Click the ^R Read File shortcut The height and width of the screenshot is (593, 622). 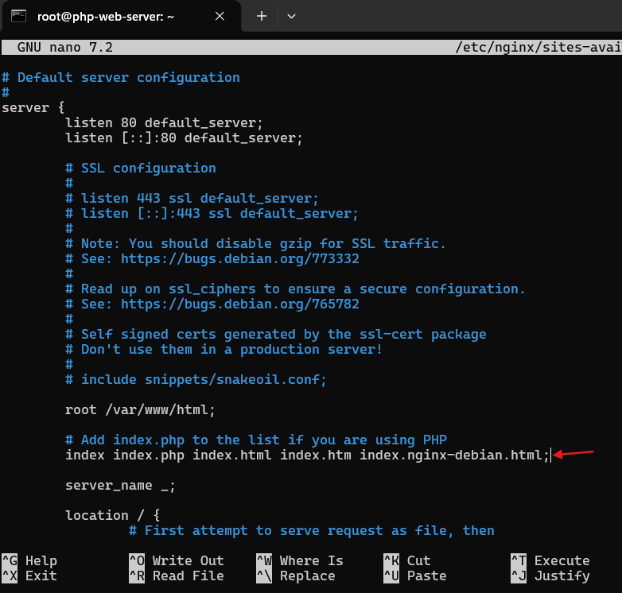click(177, 576)
